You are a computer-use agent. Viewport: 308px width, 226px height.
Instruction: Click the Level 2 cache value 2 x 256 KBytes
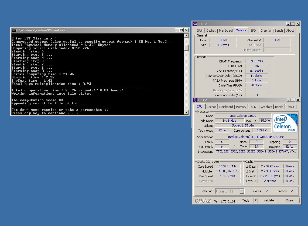270,176
